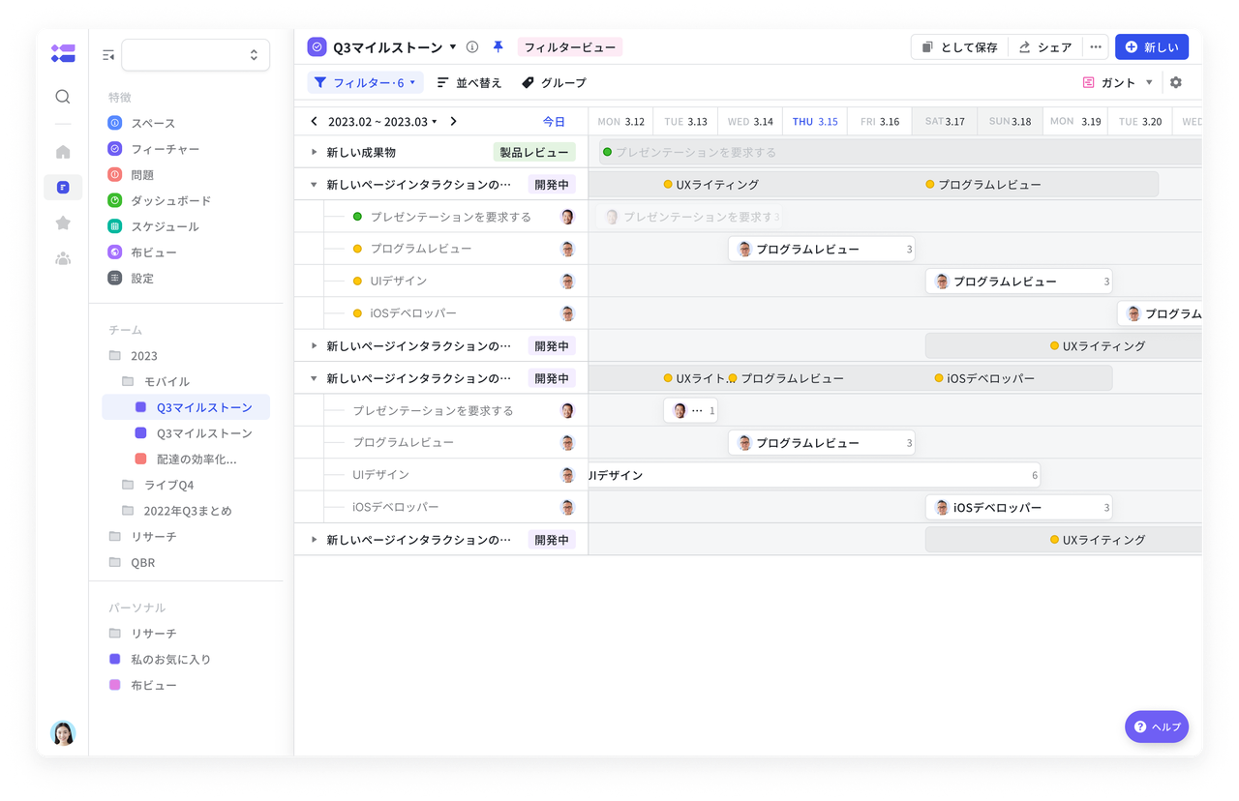Open search from the left rail
This screenshot has height=801, width=1239.
(x=62, y=96)
